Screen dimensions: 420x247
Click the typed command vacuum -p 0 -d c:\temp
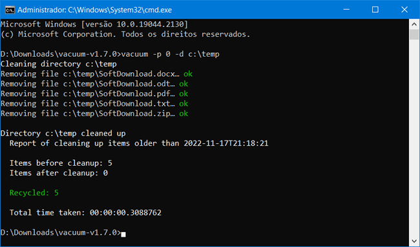click(x=171, y=54)
